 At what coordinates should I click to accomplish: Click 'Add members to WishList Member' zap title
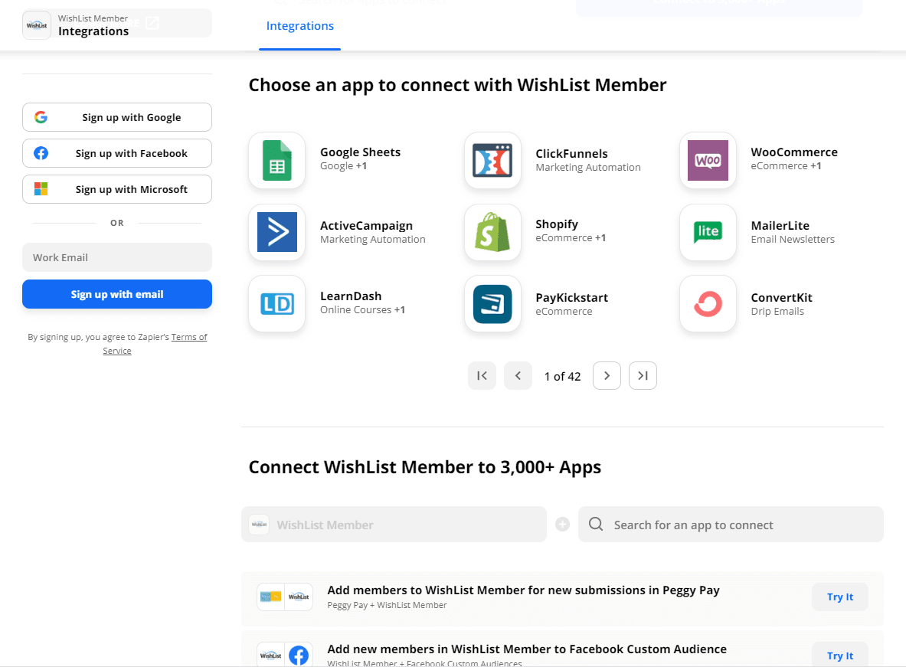(523, 590)
